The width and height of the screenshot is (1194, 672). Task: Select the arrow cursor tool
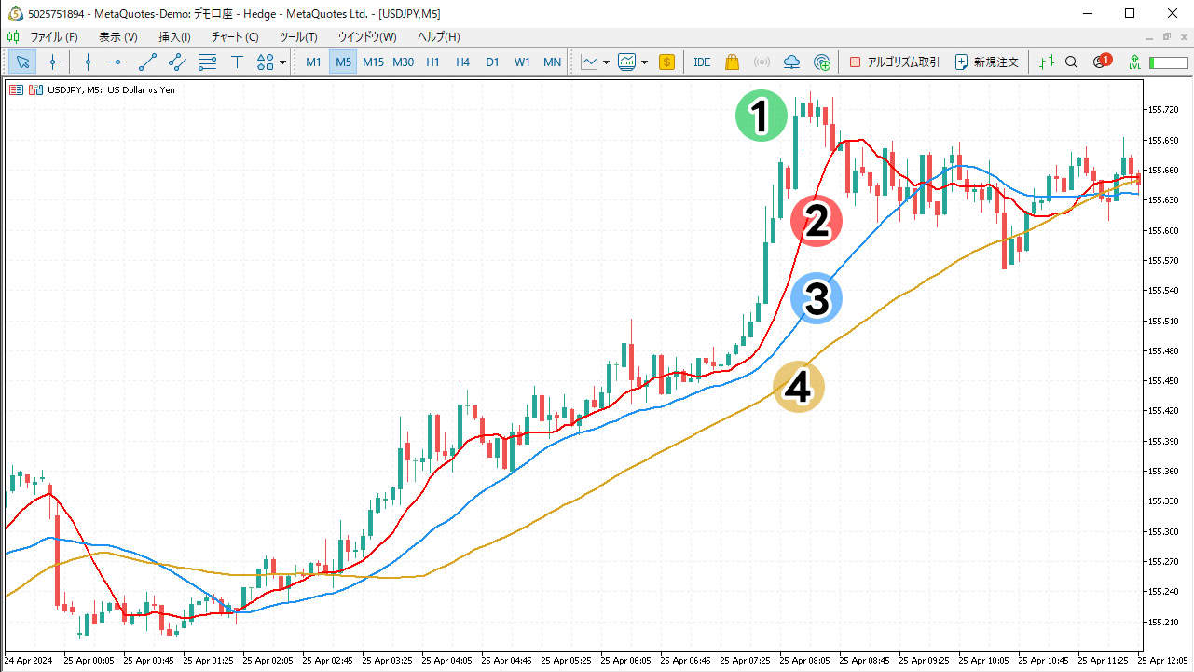coord(23,62)
